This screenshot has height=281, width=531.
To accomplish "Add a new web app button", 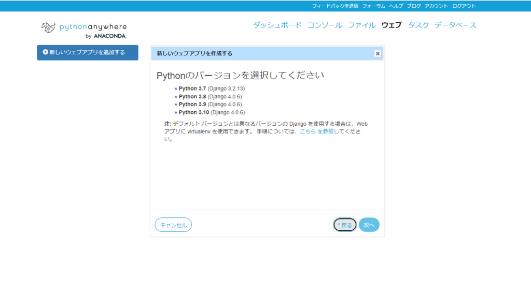I will pos(88,52).
